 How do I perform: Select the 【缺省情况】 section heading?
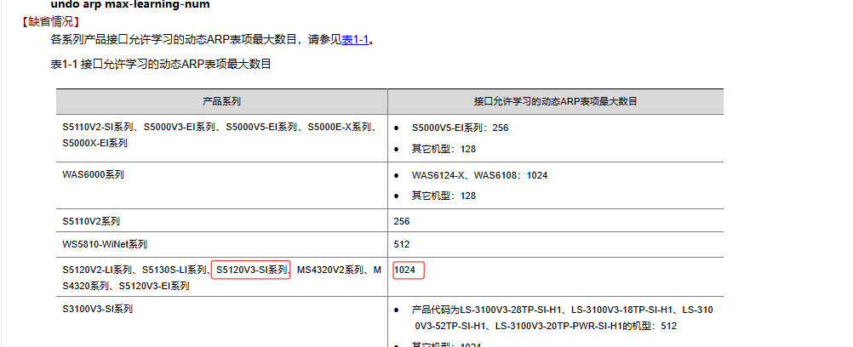coord(51,22)
